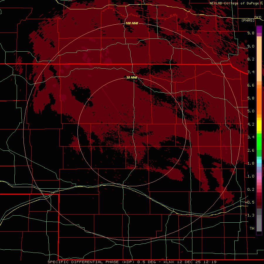264x264 pixels.
Task: Click the 4.2 value on the color scale
Action: pyautogui.click(x=251, y=124)
